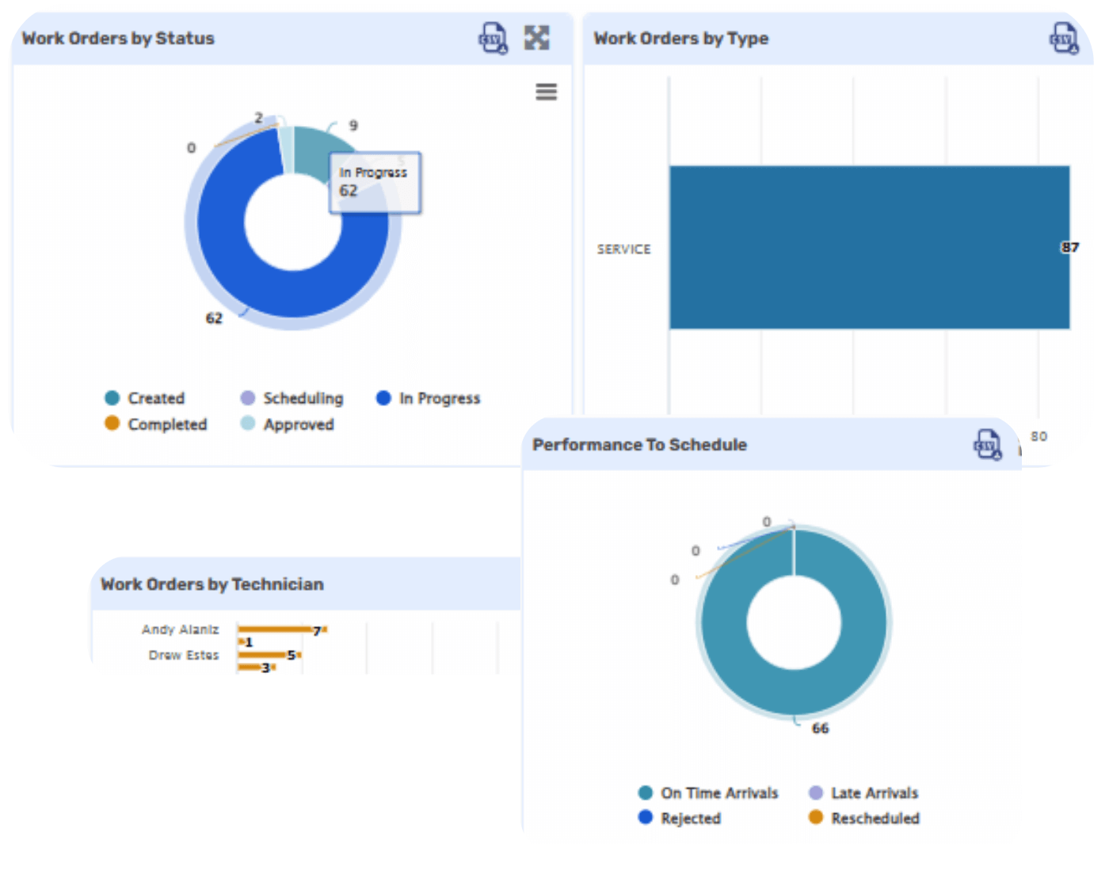
Task: Toggle the Rescheduled legend item
Action: click(864, 818)
